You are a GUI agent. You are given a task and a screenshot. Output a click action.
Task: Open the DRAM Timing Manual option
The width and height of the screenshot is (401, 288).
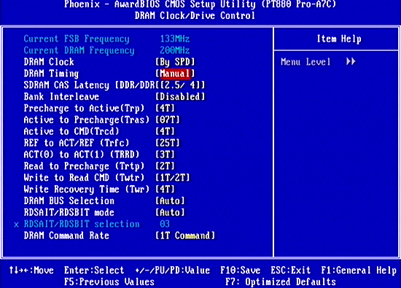pyautogui.click(x=175, y=74)
